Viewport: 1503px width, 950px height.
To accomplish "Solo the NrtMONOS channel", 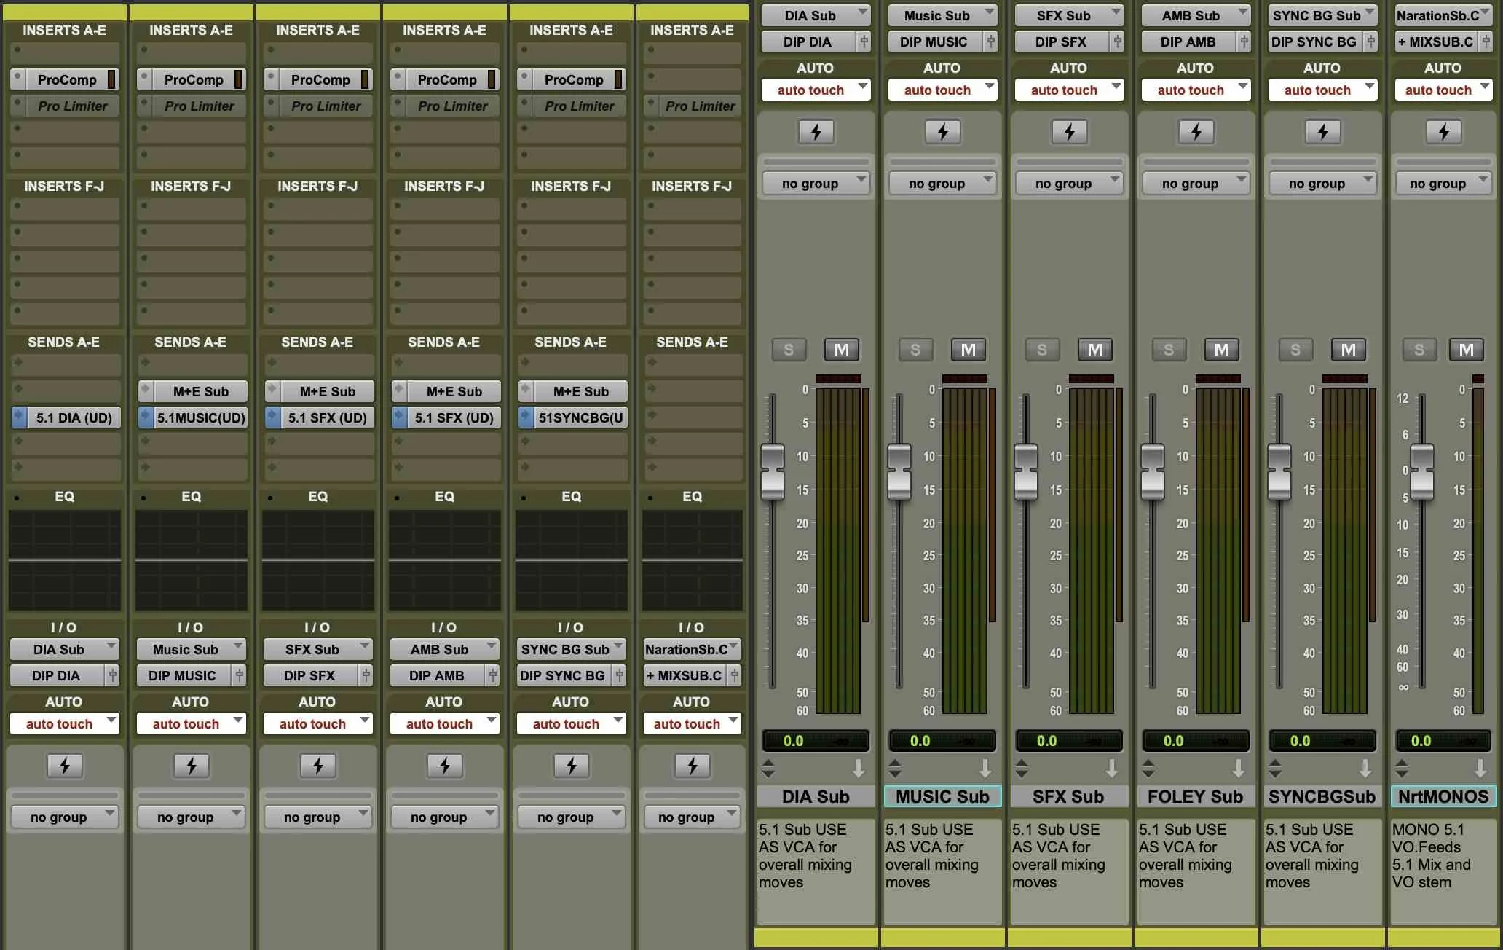I will [x=1419, y=350].
